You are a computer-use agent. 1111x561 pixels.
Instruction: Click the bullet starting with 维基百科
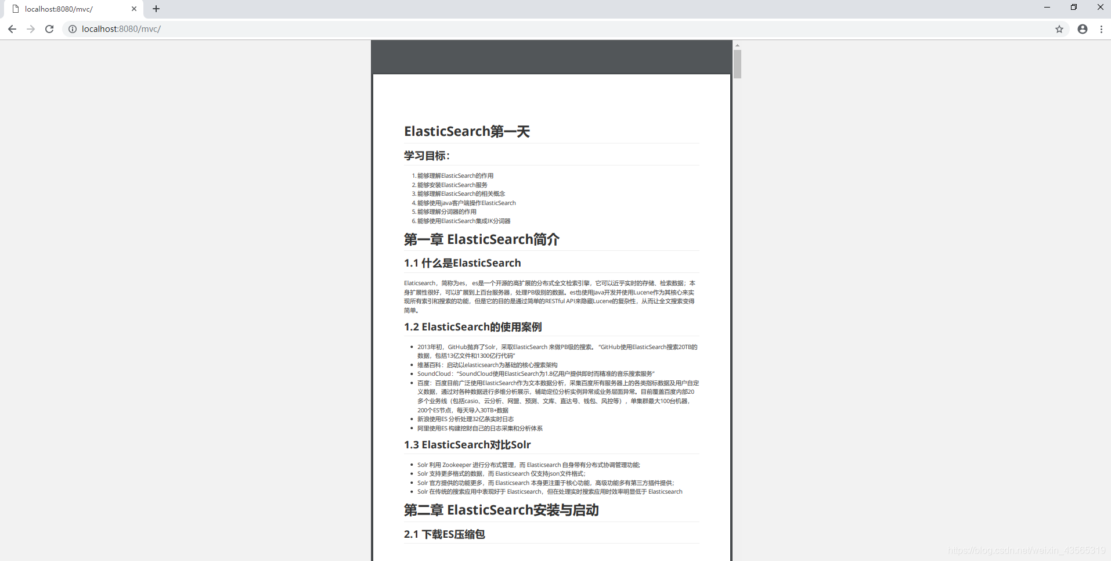tap(487, 365)
